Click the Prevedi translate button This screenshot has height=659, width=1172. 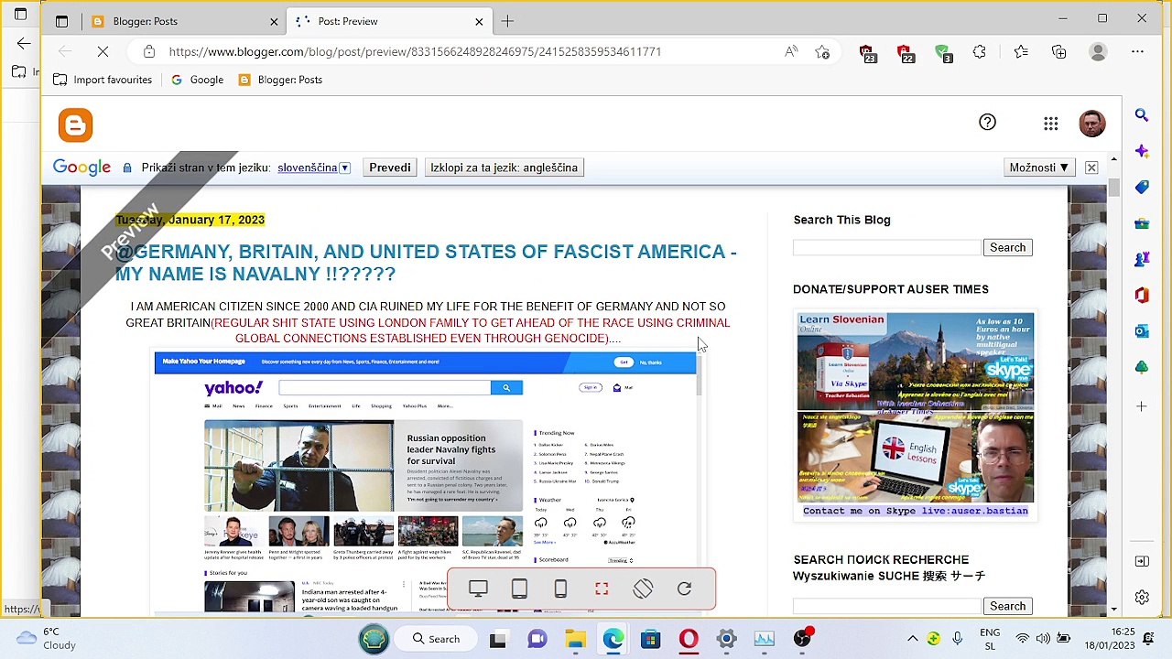(390, 167)
